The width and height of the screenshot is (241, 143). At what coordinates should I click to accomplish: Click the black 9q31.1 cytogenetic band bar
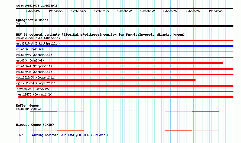pyautogui.click(x=125, y=26)
